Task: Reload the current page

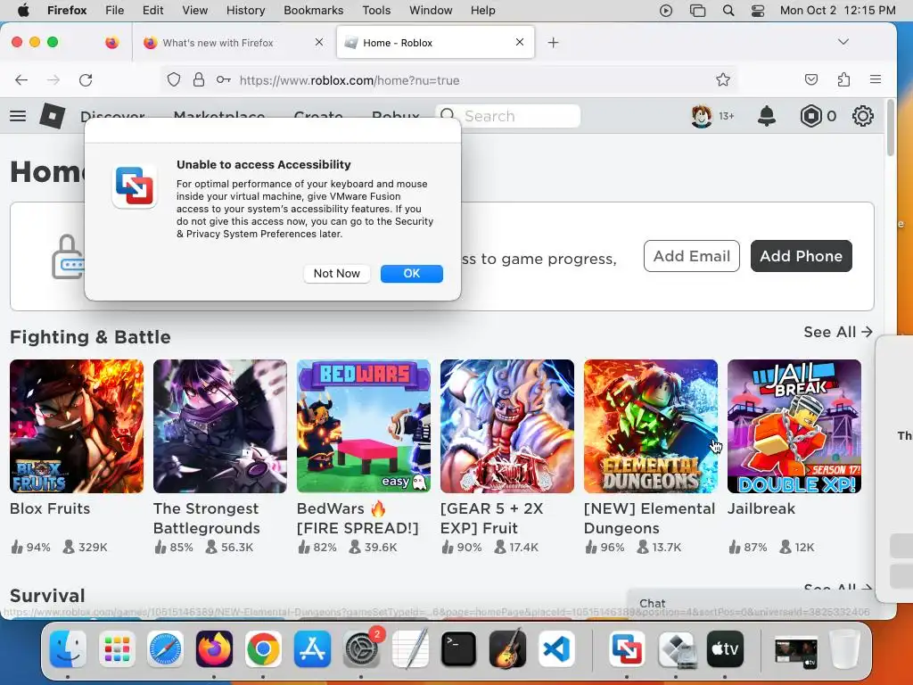Action: point(86,79)
